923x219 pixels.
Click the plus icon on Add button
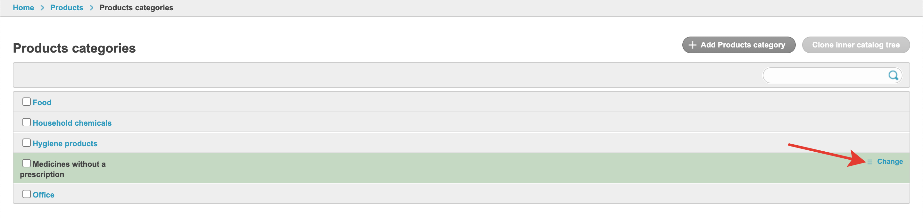pos(692,45)
